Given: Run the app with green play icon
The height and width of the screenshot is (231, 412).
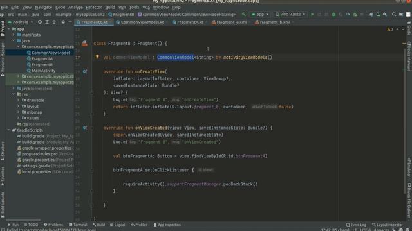Looking at the screenshot, I should pyautogui.click(x=312, y=14).
